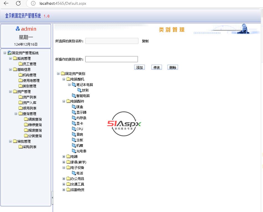The height and width of the screenshot is (212, 263).
Task: Expand the 电器 category node
Action: click(x=64, y=156)
